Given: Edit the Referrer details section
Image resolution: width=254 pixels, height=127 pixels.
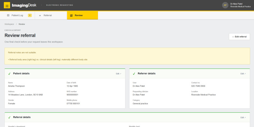Looking at the screenshot, I should [x=243, y=74].
